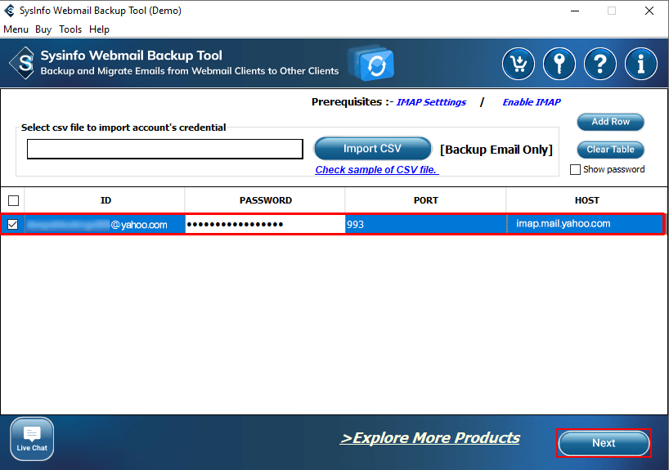Image resolution: width=669 pixels, height=470 pixels.
Task: Click the CSV file path input field
Action: pyautogui.click(x=165, y=149)
